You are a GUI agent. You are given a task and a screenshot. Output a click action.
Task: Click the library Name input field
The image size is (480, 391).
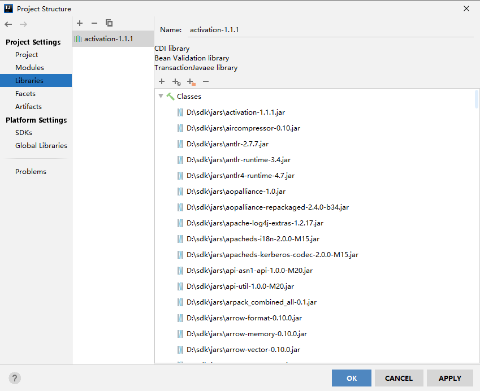tap(331, 30)
